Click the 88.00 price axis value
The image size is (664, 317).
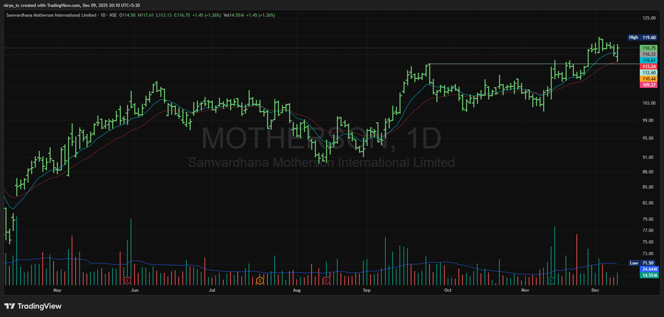649,172
